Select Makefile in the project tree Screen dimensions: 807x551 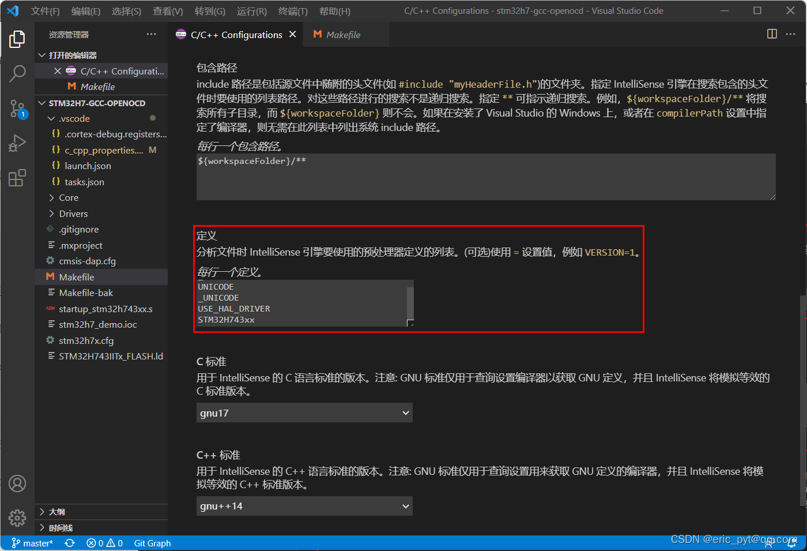(x=101, y=277)
